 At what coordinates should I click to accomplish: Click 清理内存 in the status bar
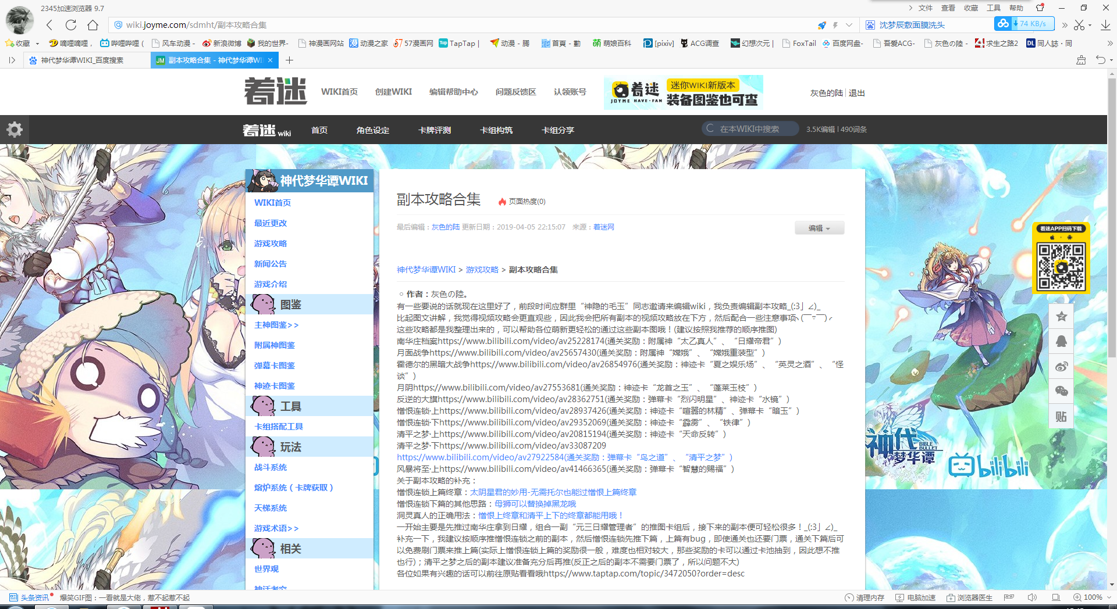[x=865, y=597]
